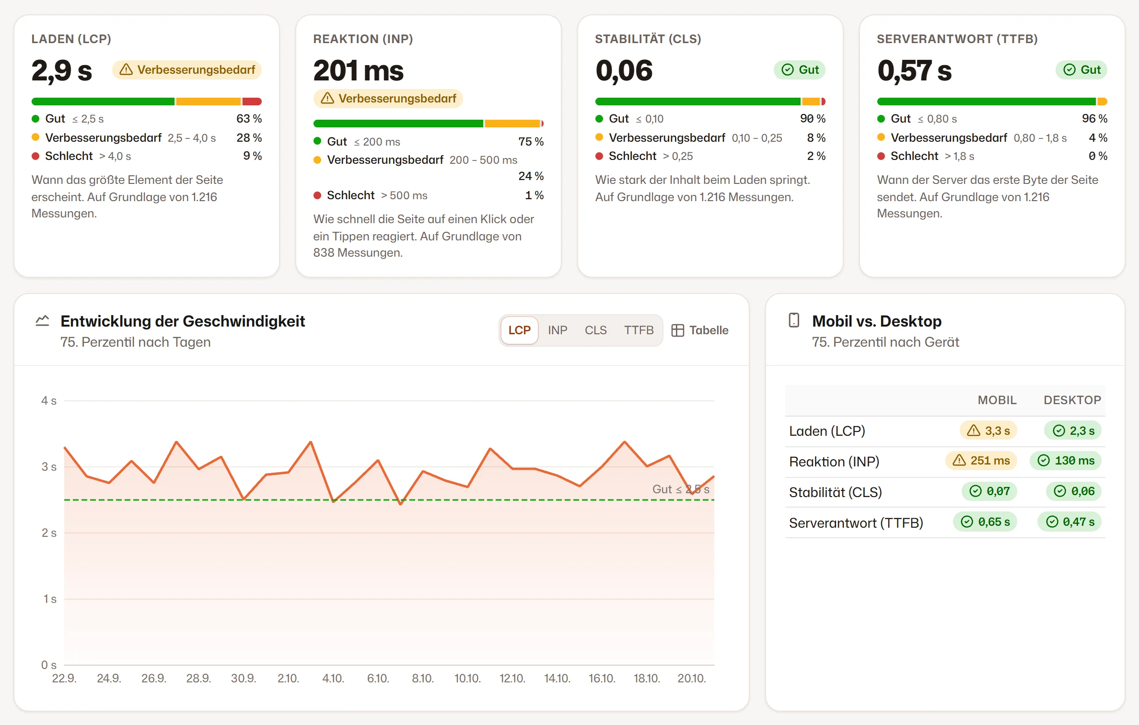Image resolution: width=1139 pixels, height=725 pixels.
Task: Click check icon in desktop CLS 0,06 badge
Action: coord(1060,491)
